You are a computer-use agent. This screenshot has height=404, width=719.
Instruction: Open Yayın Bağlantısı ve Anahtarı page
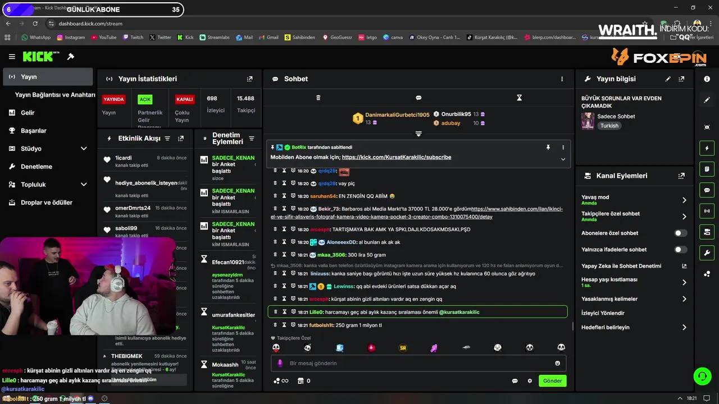pyautogui.click(x=55, y=95)
